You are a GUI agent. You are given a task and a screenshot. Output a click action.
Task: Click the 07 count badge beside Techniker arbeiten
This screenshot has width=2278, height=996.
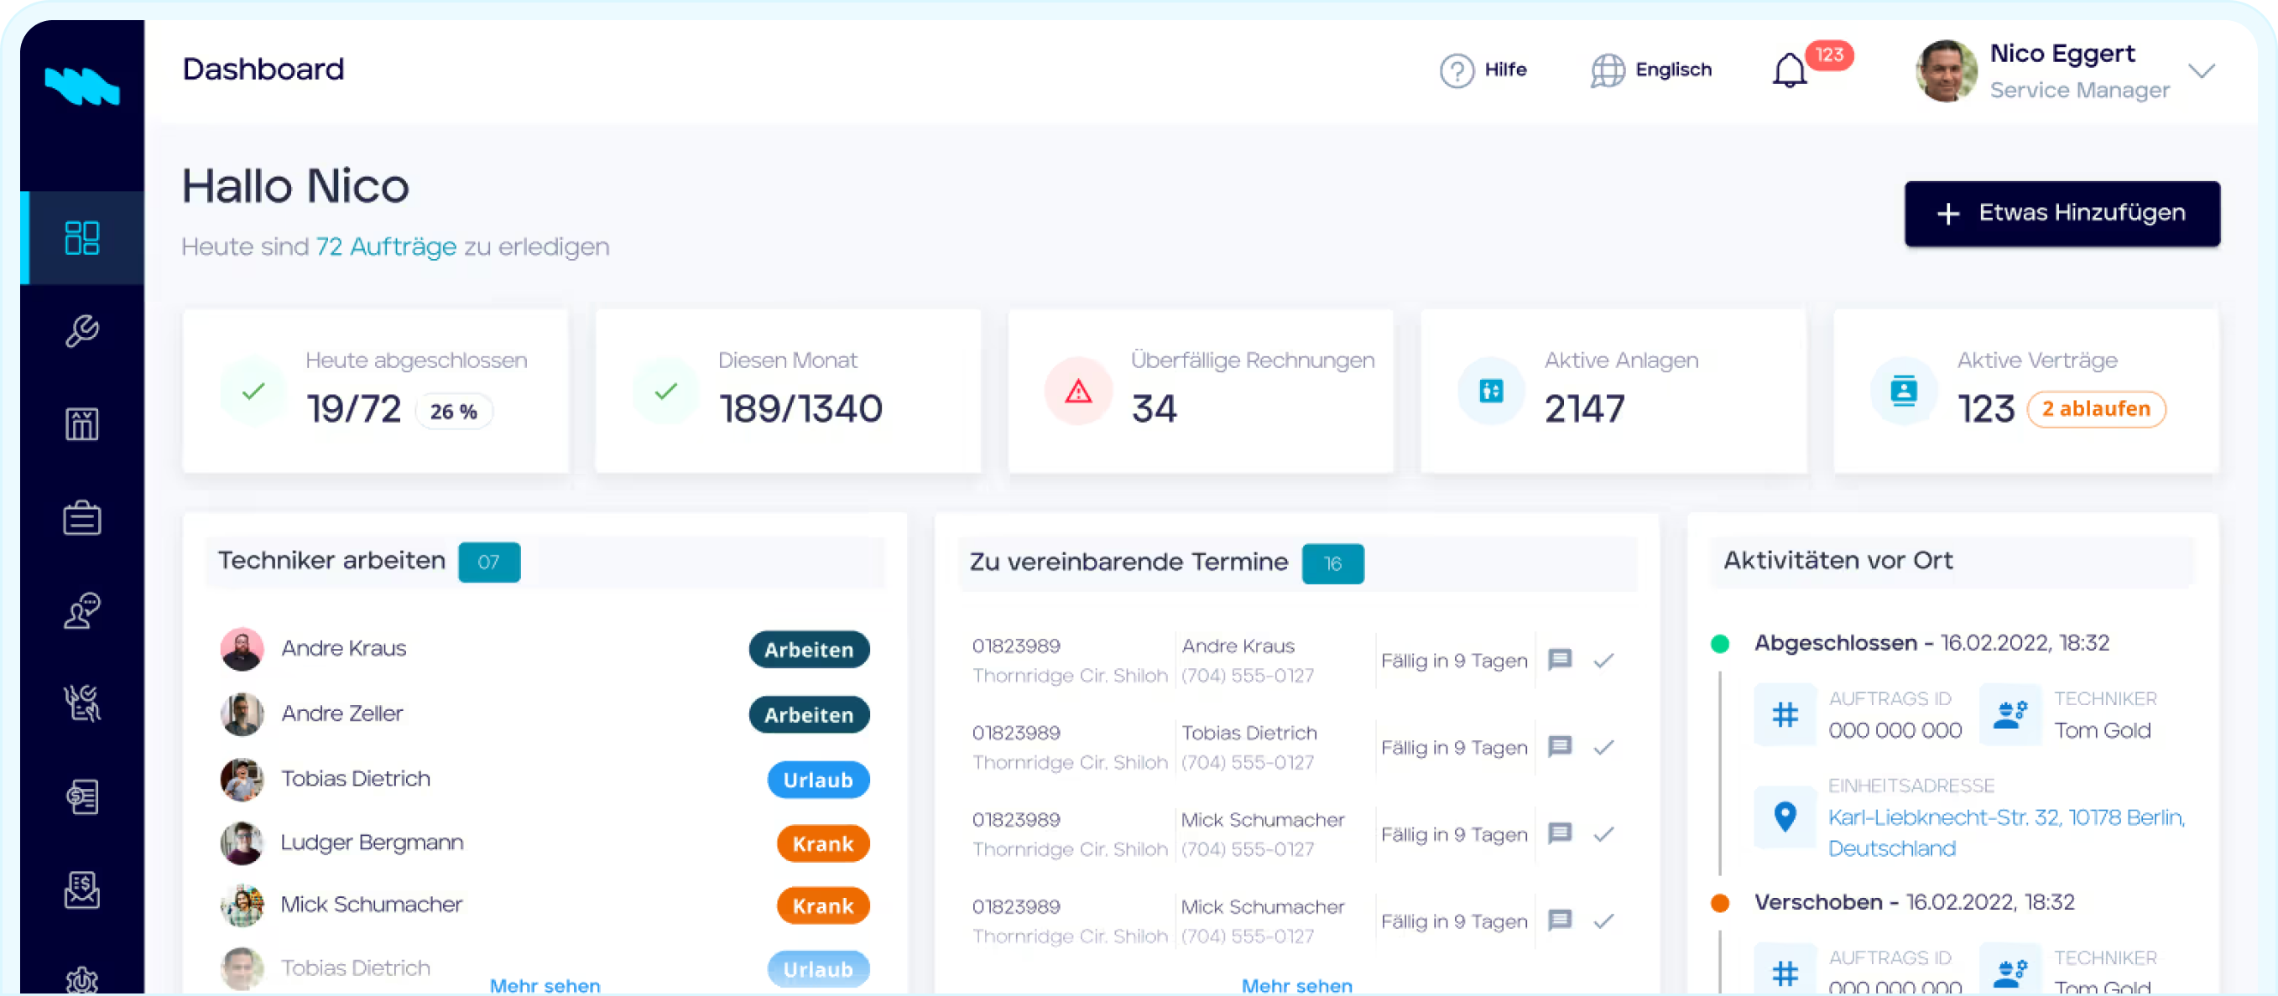(489, 562)
